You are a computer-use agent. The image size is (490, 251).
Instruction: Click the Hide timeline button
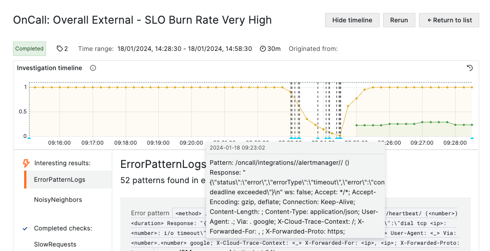tap(352, 20)
